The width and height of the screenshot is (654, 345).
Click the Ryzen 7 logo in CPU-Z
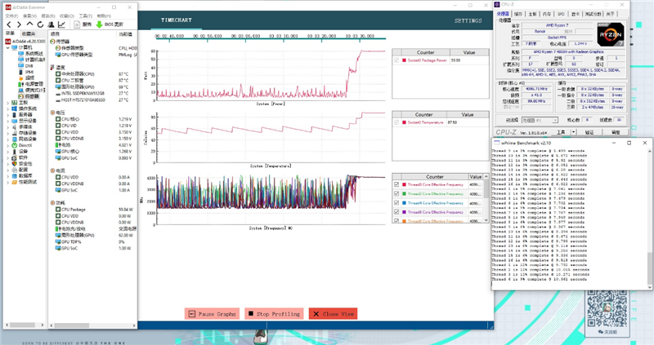[610, 34]
